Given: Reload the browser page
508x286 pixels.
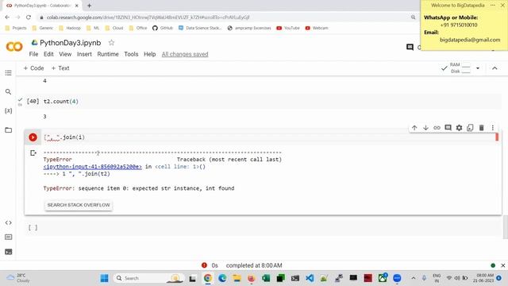Looking at the screenshot, I should (29, 17).
